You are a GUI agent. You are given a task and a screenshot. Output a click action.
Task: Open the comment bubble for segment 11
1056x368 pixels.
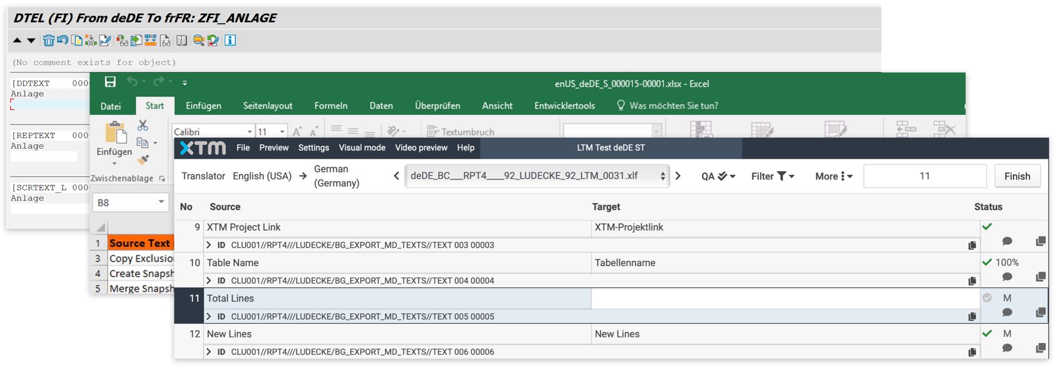point(1007,312)
